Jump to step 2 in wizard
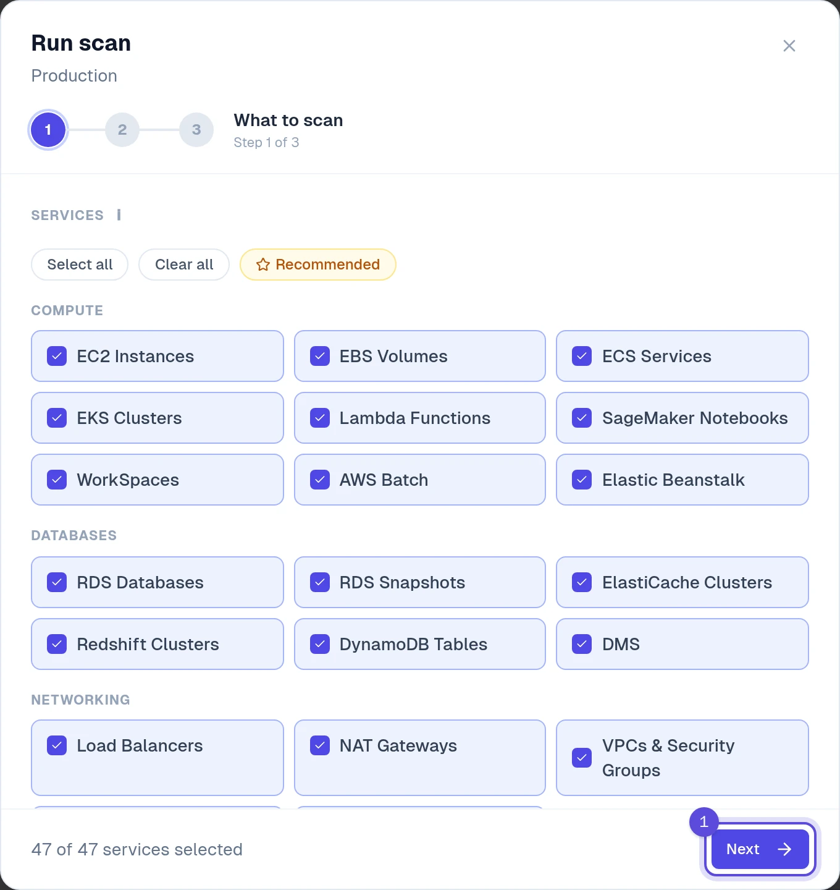Screen dimensions: 840x890 point(122,130)
